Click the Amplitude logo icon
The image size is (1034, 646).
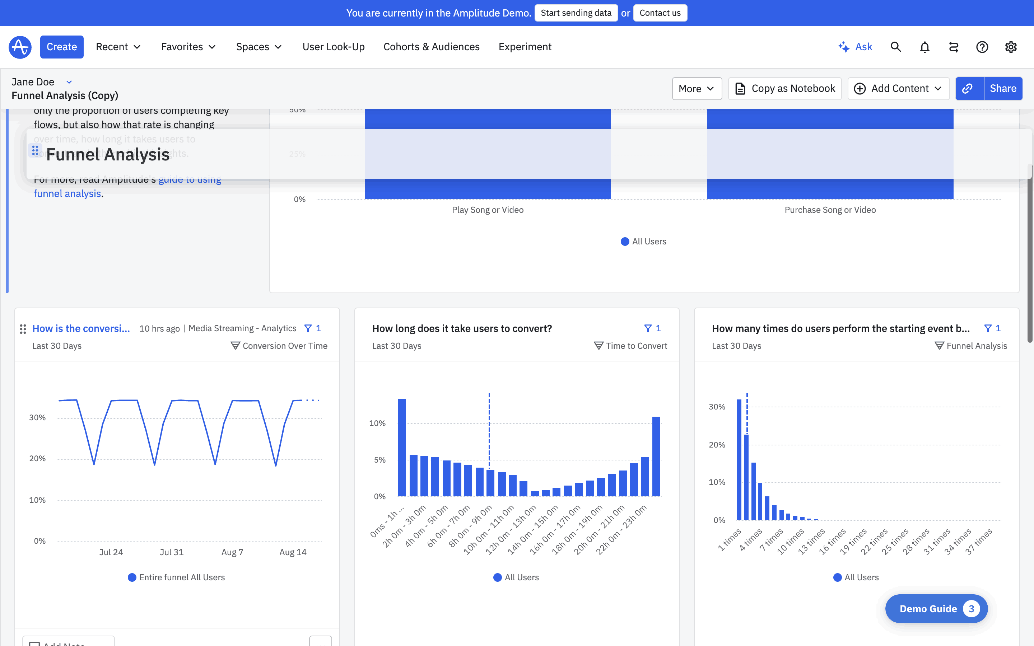20,47
